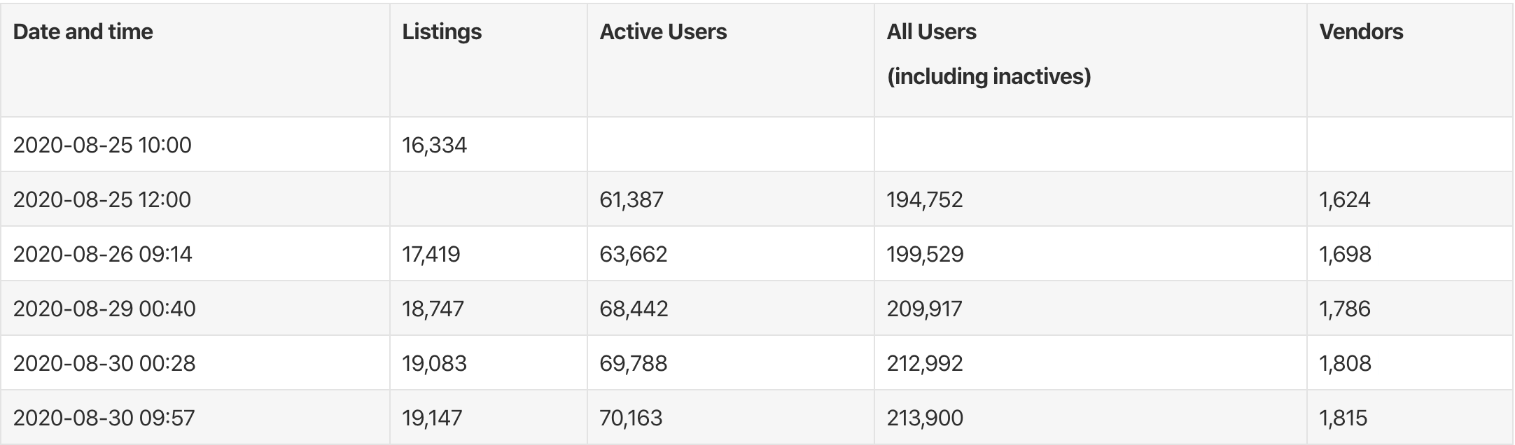
Task: Click the "Listings" column header
Action: pyautogui.click(x=442, y=32)
